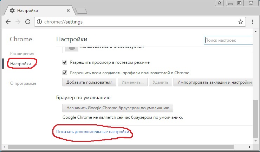The width and height of the screenshot is (260, 152).
Task: Open Расширения in the sidebar
Action: [x=22, y=54]
